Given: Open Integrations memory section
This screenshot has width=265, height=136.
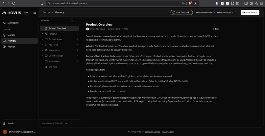Looking at the screenshot, I should pos(60,50).
